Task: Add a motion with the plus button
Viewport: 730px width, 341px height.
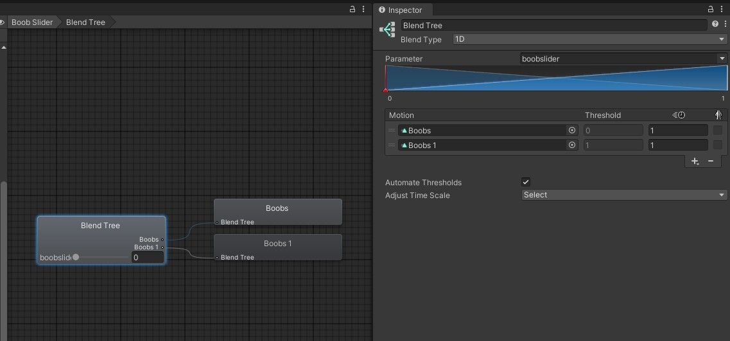Action: (695, 161)
